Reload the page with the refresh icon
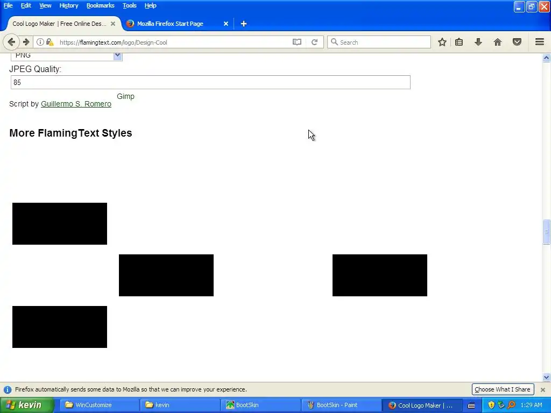Image resolution: width=551 pixels, height=413 pixels. coord(314,42)
